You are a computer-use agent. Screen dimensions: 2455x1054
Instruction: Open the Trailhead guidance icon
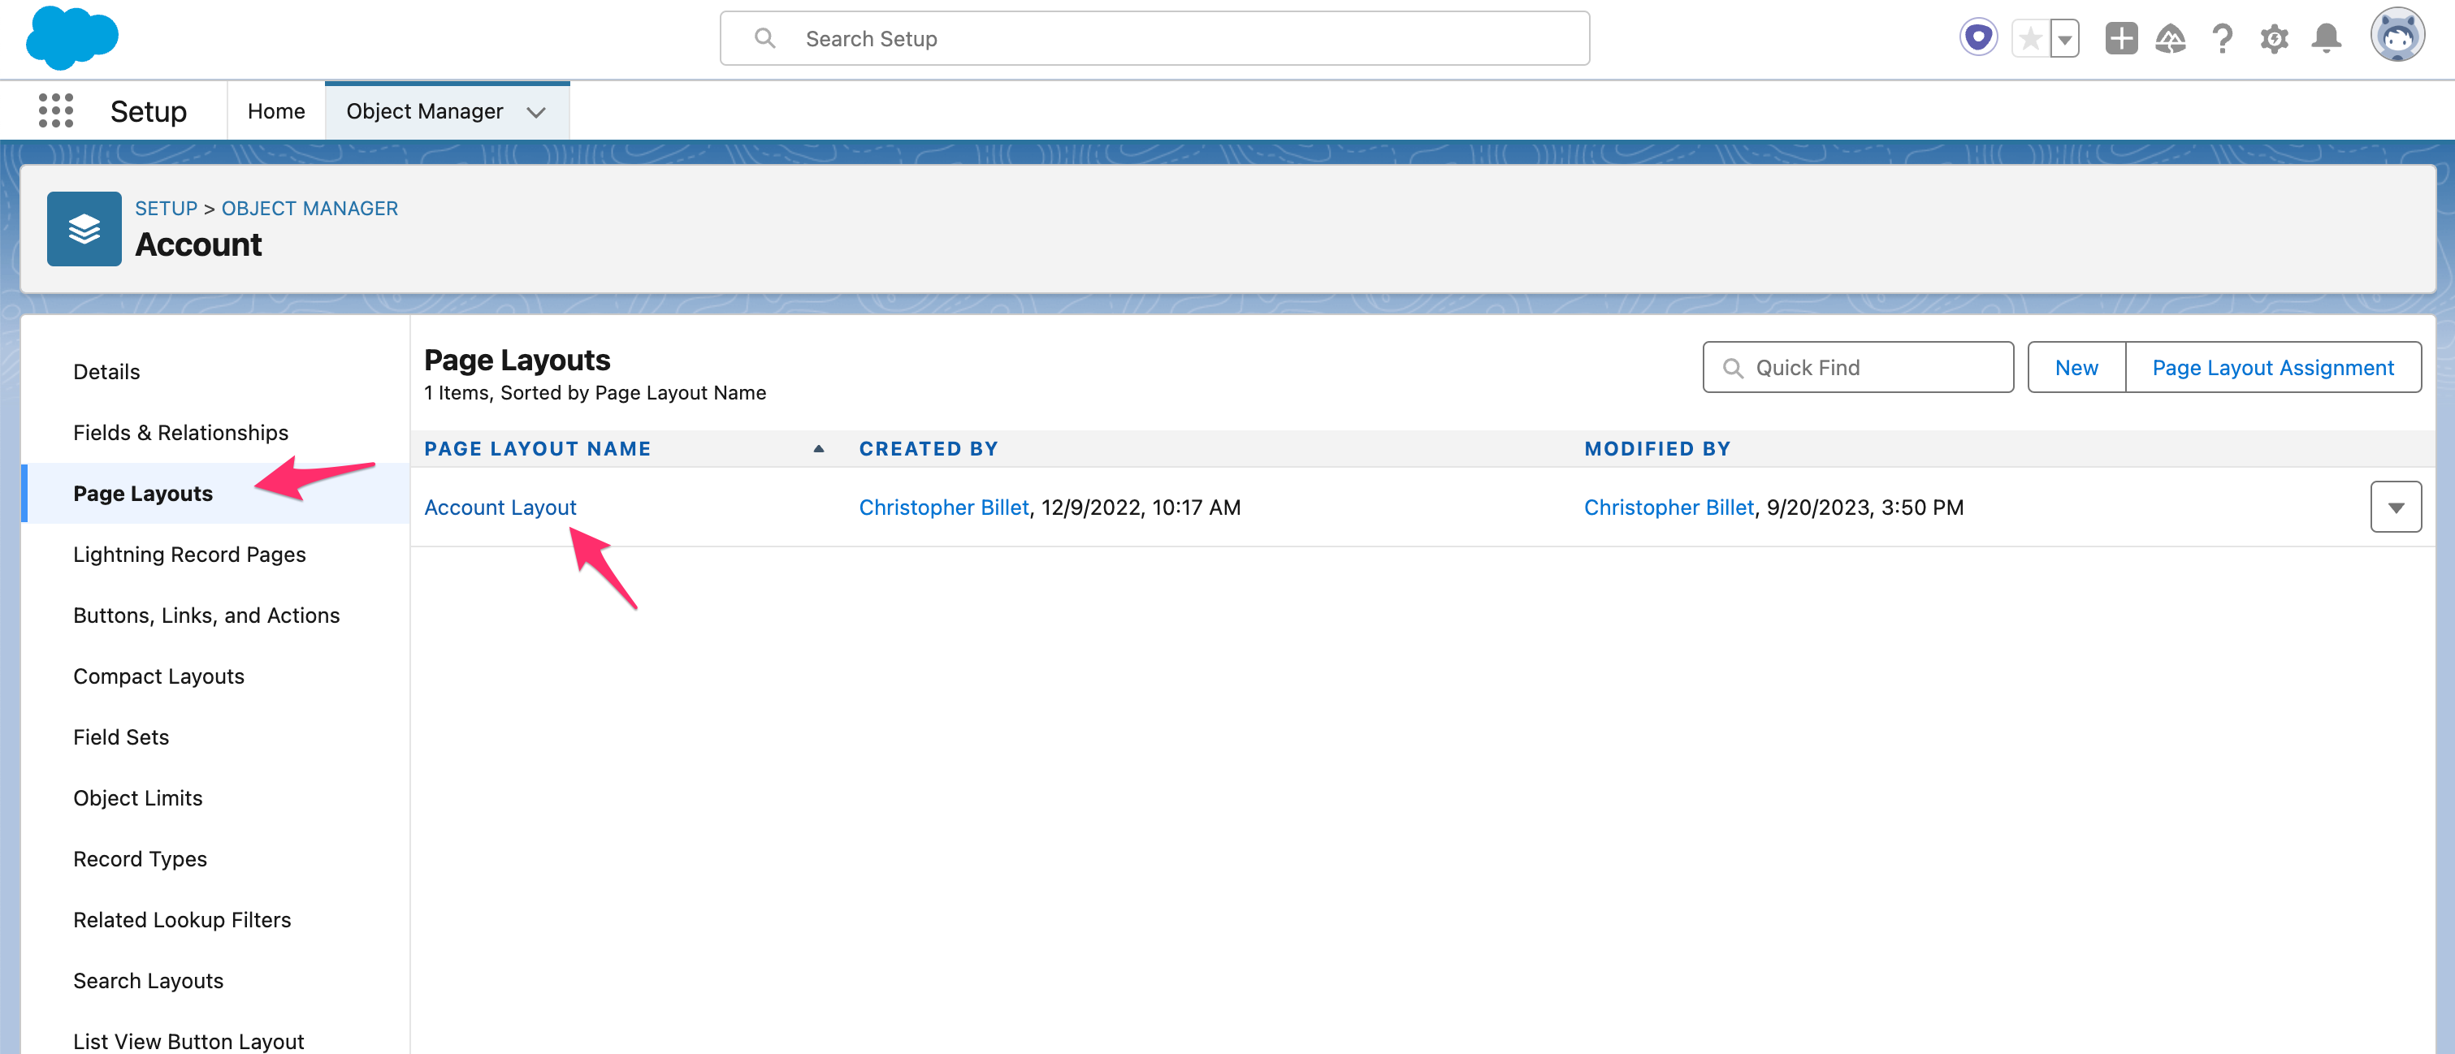[x=2170, y=39]
